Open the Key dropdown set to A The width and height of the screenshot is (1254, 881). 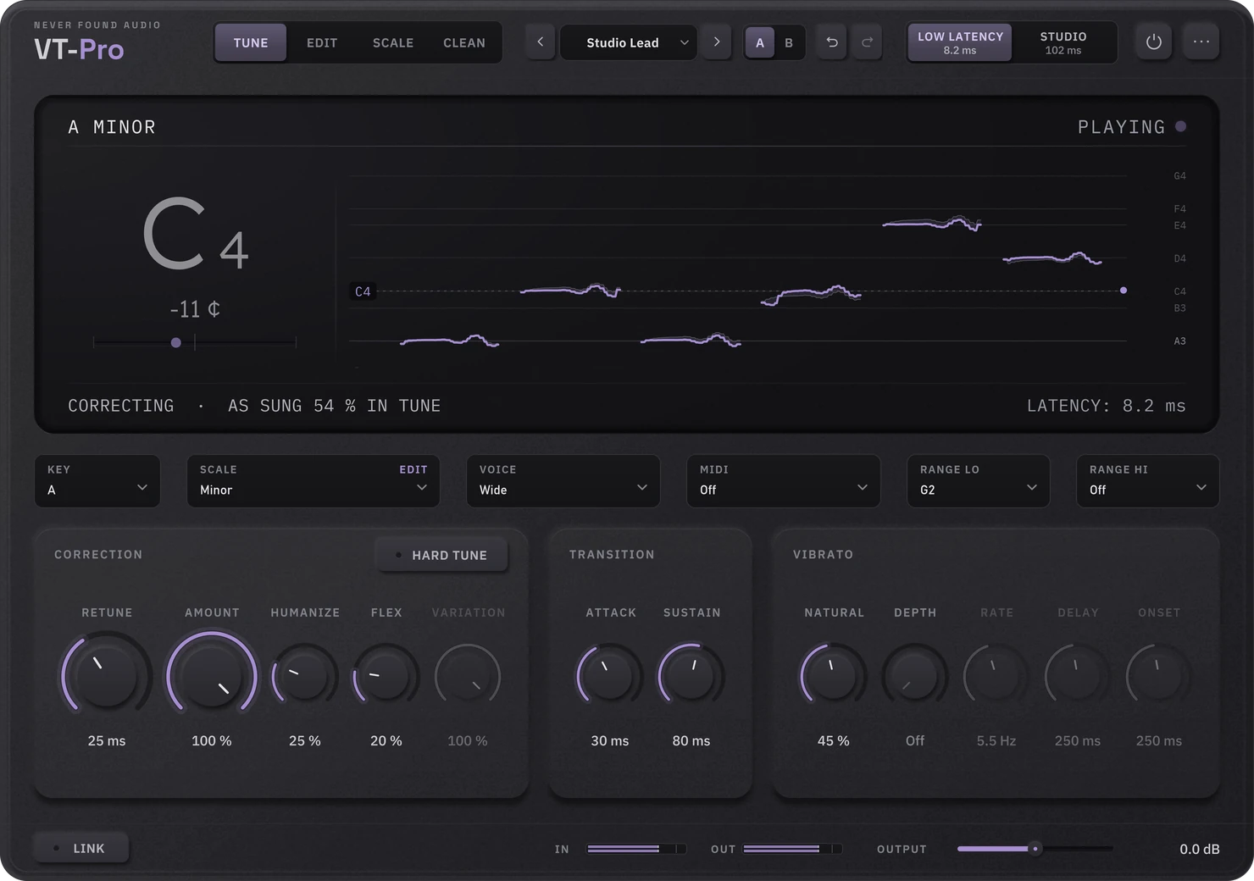tap(97, 481)
